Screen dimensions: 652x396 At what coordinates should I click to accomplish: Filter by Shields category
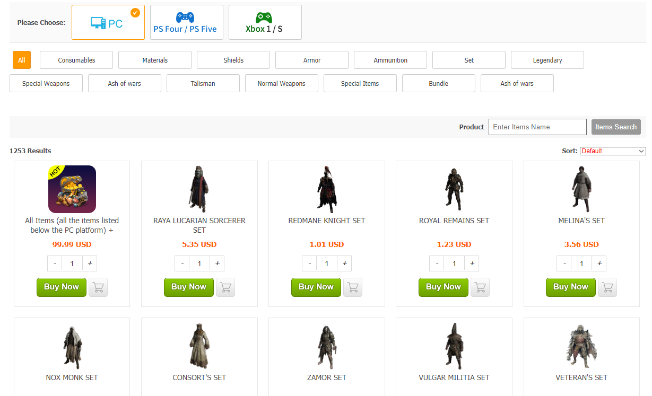pyautogui.click(x=233, y=60)
